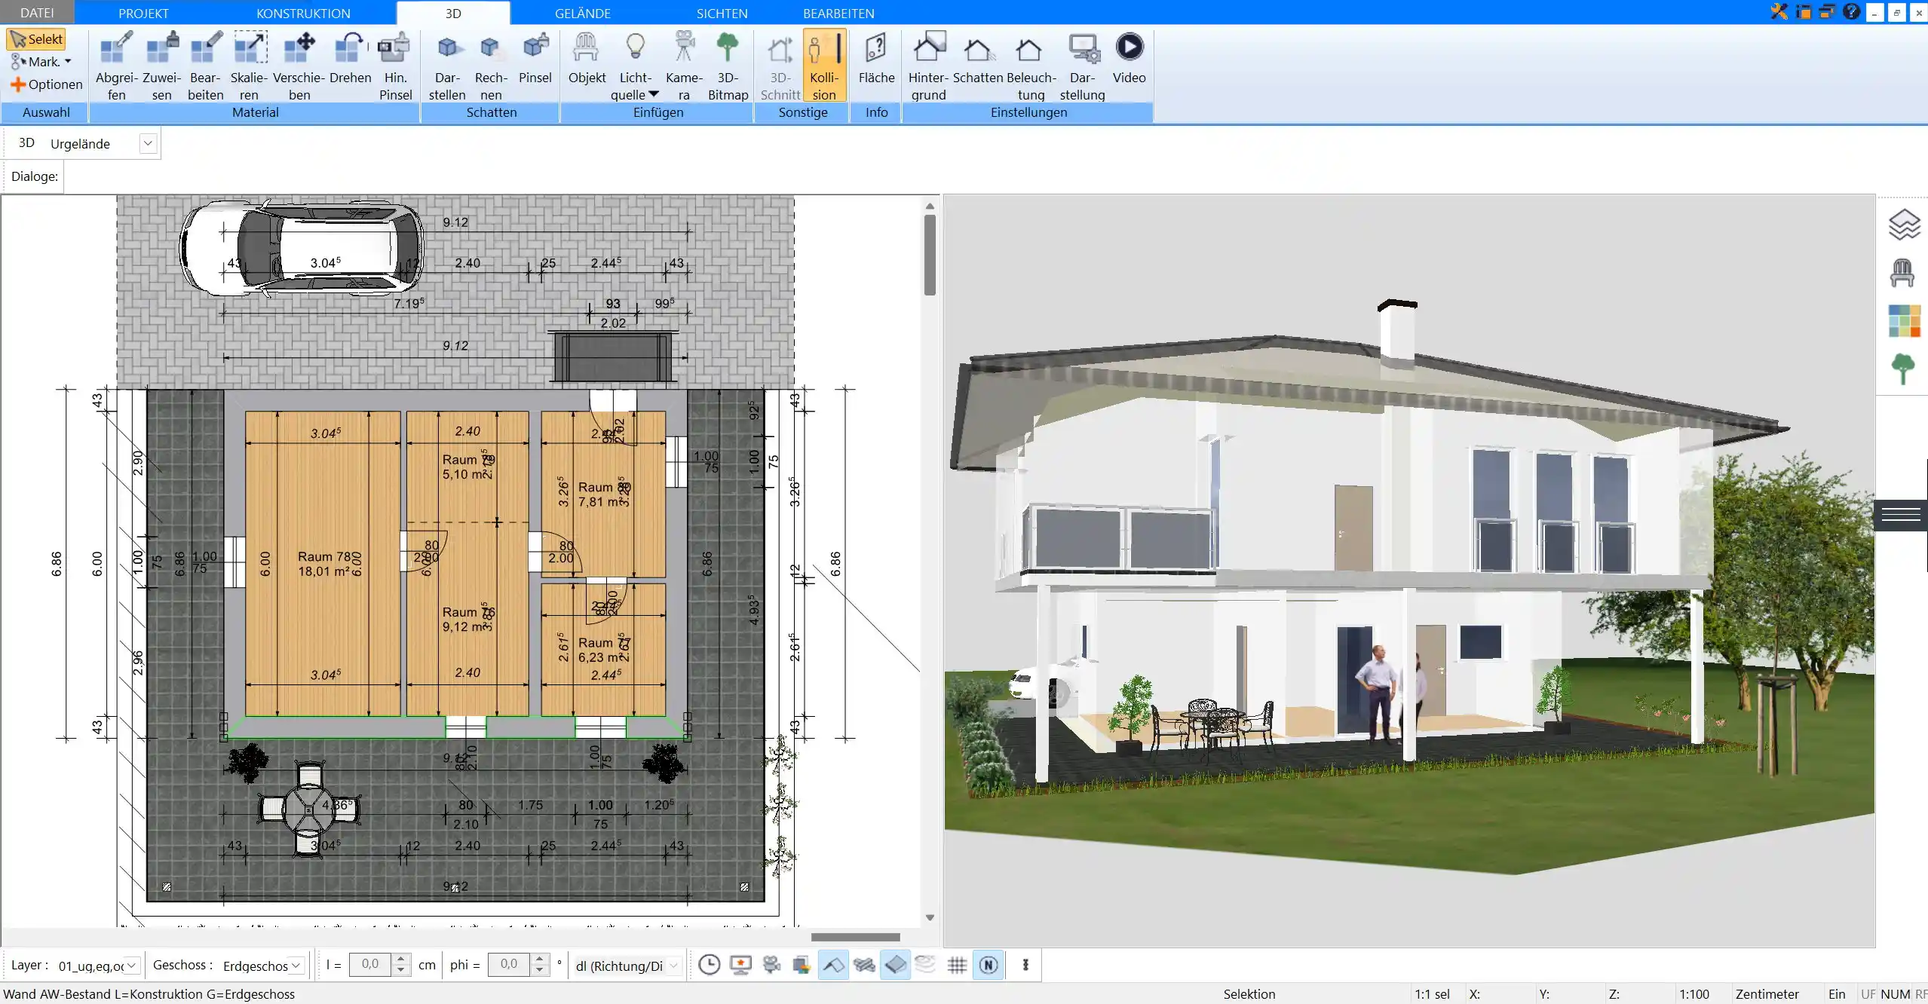Click the film camera bottom toolbar icon
Screen dimensions: 1928x1004
771,965
